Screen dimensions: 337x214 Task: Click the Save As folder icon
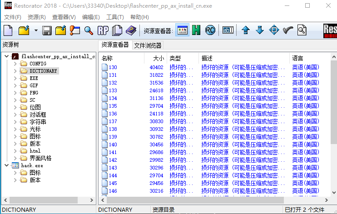pyautogui.click(x=60, y=30)
